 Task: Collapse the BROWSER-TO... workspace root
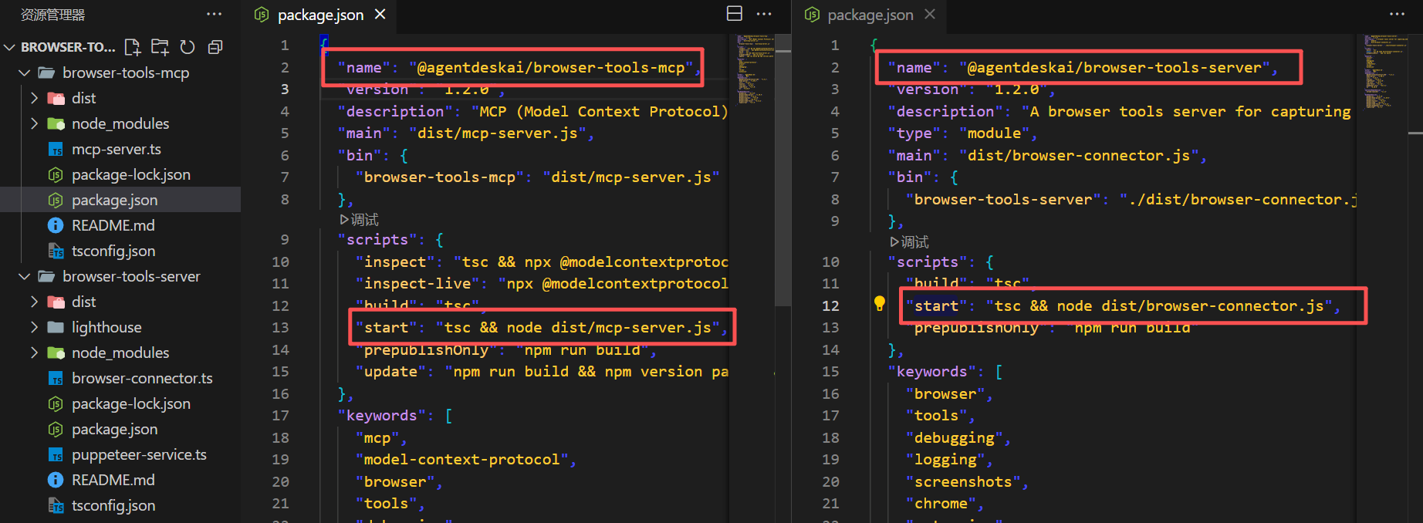9,47
